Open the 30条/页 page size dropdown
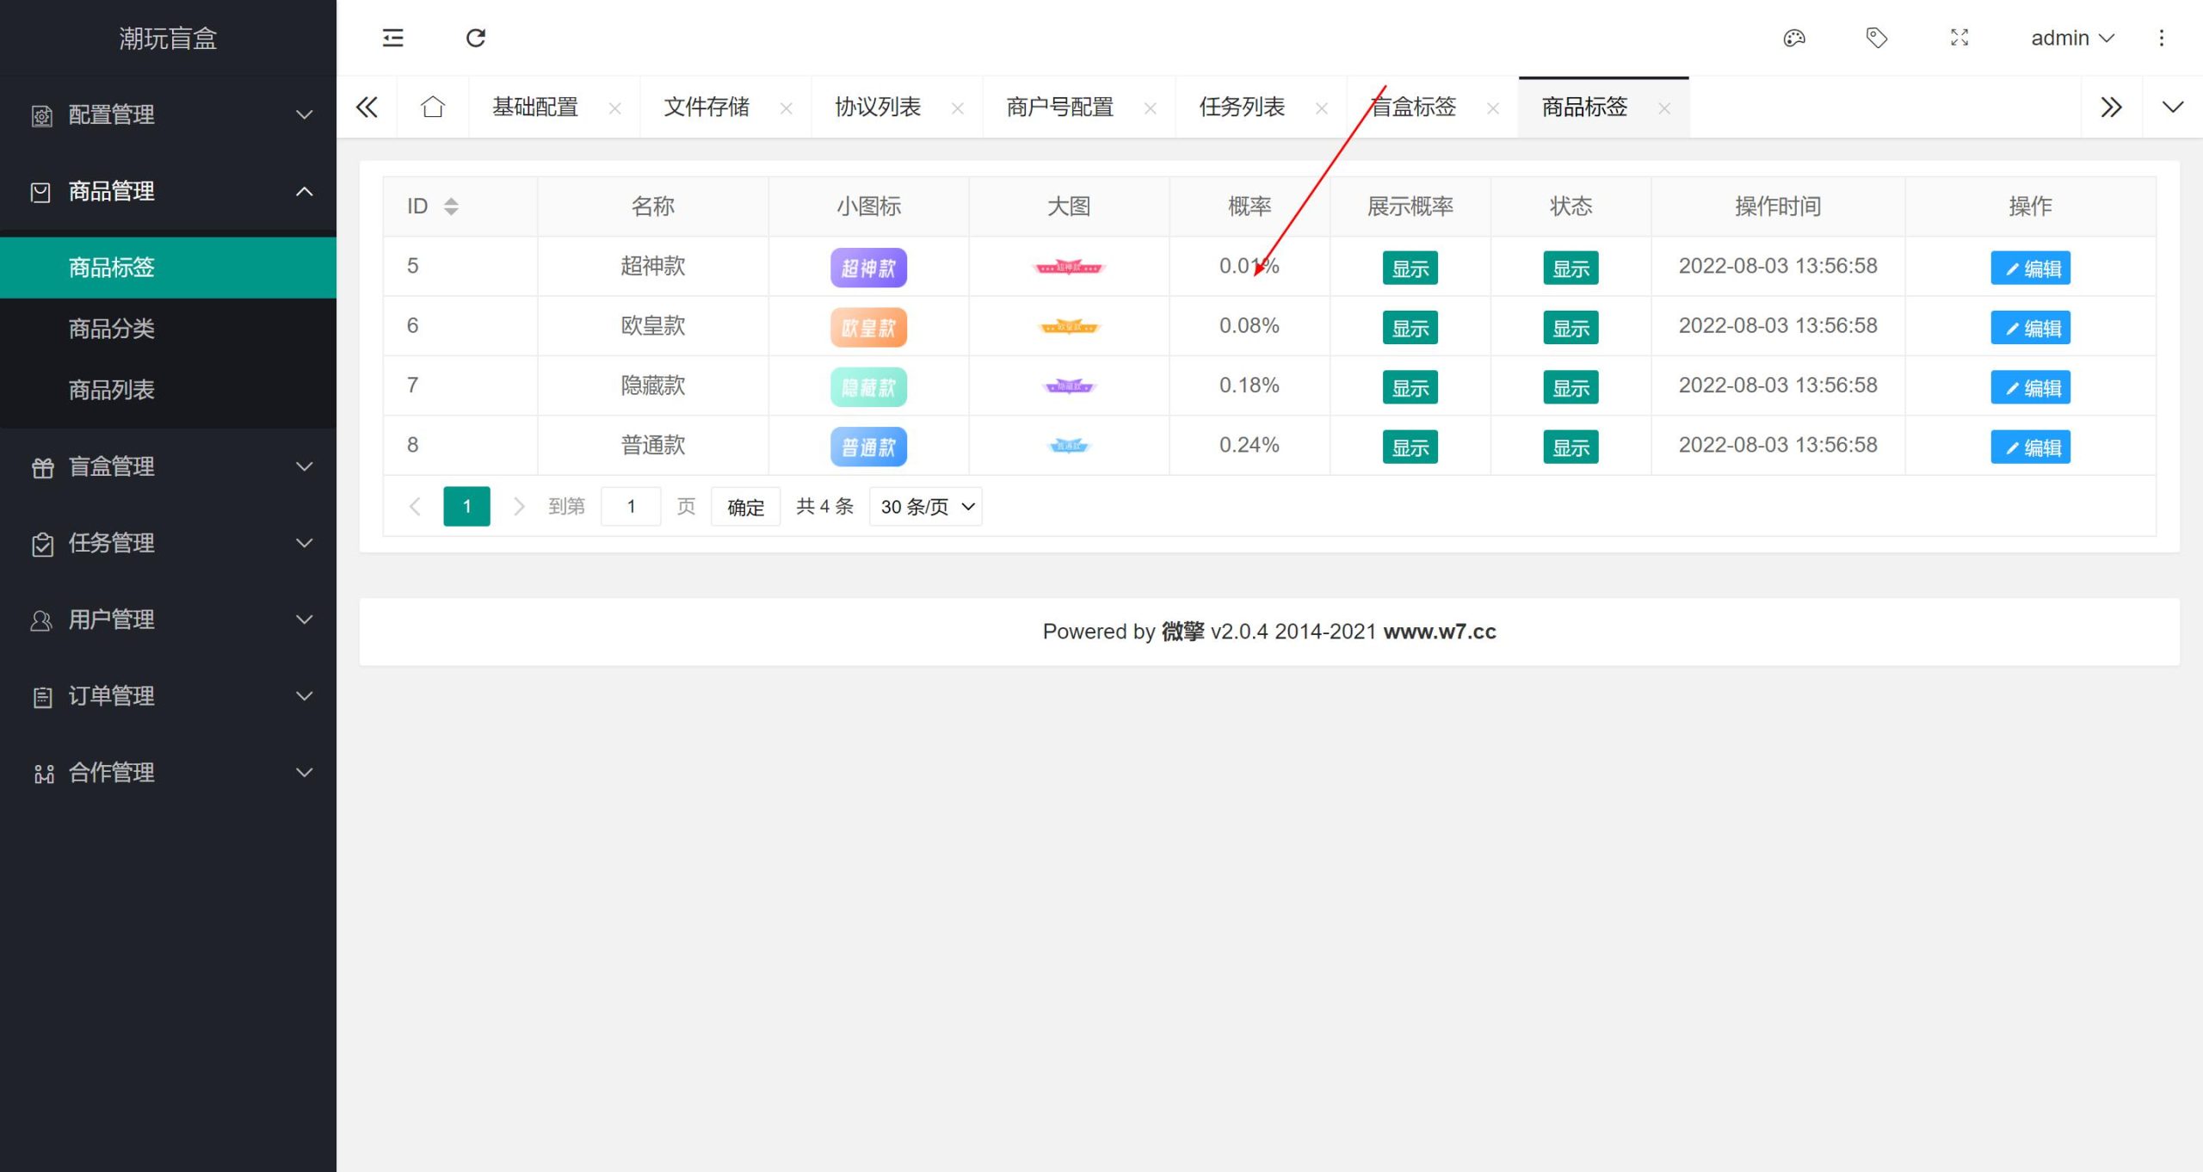Viewport: 2203px width, 1172px height. (x=925, y=507)
